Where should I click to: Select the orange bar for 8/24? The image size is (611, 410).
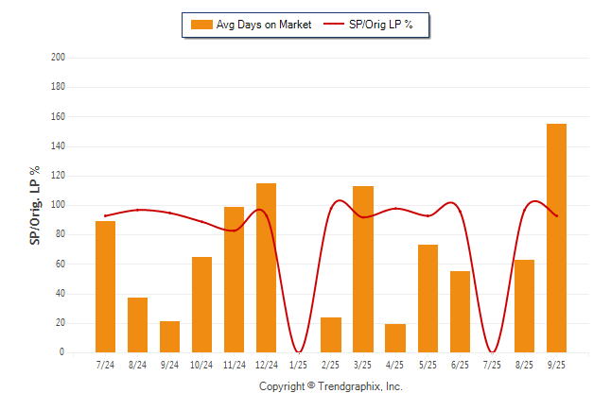pyautogui.click(x=137, y=325)
